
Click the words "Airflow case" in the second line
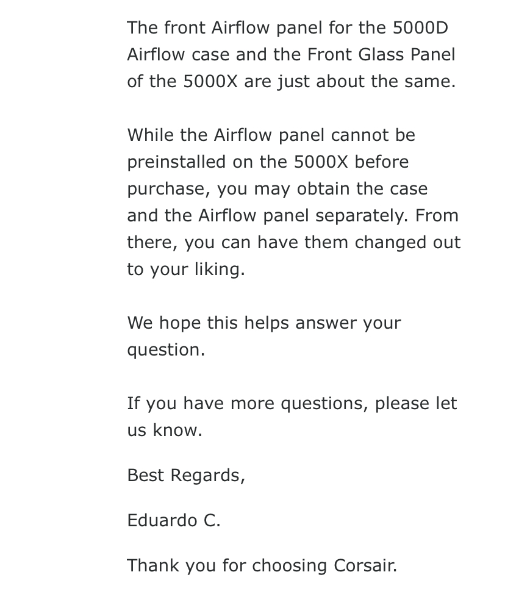click(178, 54)
